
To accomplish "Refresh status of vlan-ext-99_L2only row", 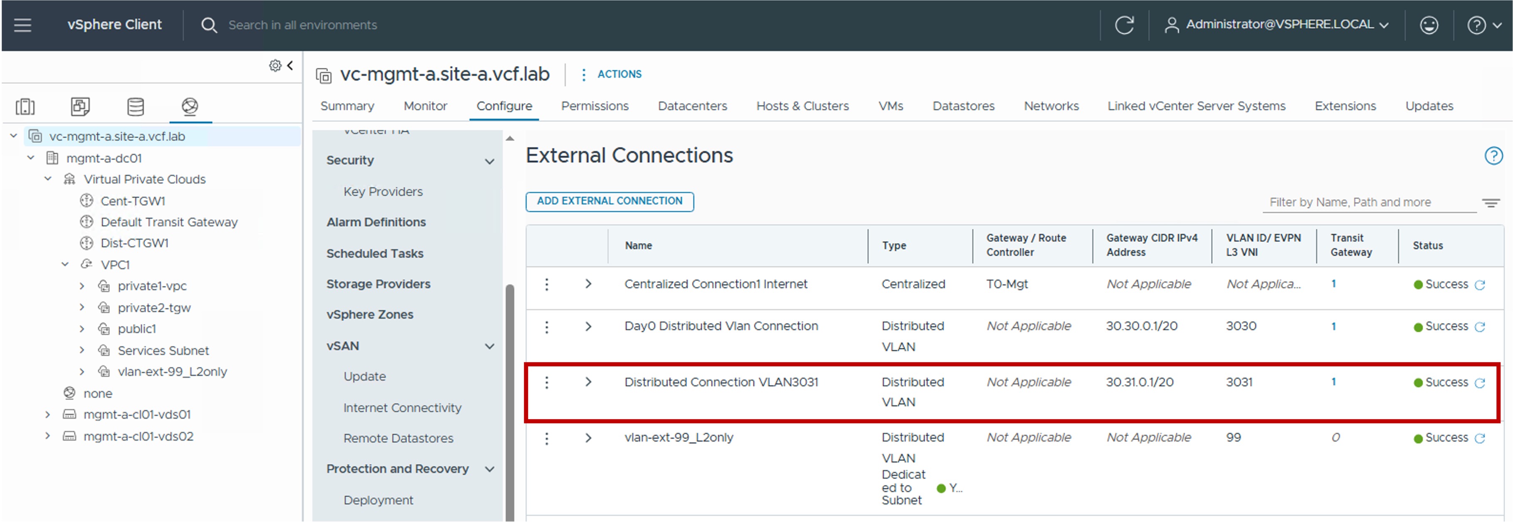I will click(1480, 438).
